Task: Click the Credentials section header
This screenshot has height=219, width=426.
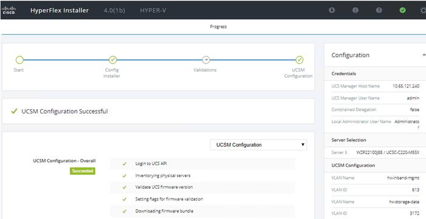Action: (344, 73)
